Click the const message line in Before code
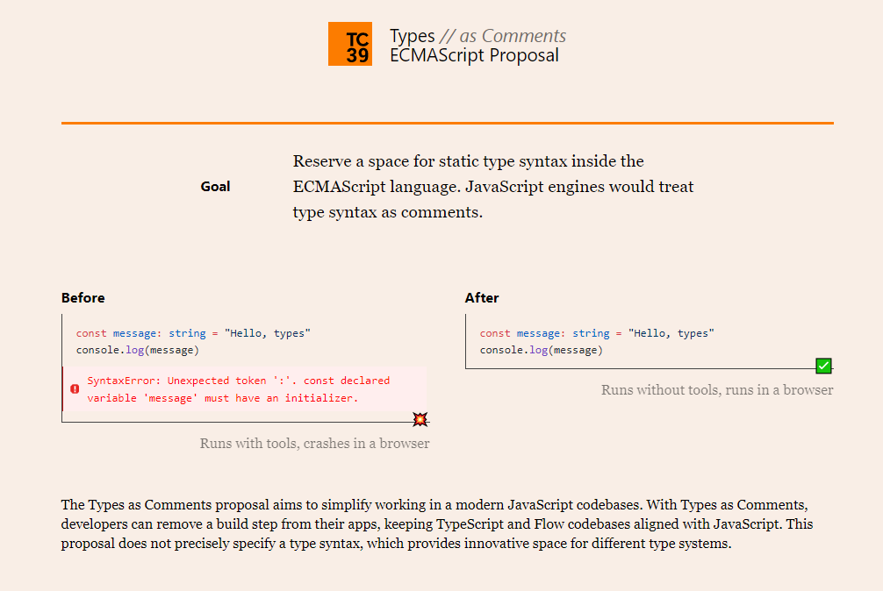The height and width of the screenshot is (591, 883). [x=193, y=333]
